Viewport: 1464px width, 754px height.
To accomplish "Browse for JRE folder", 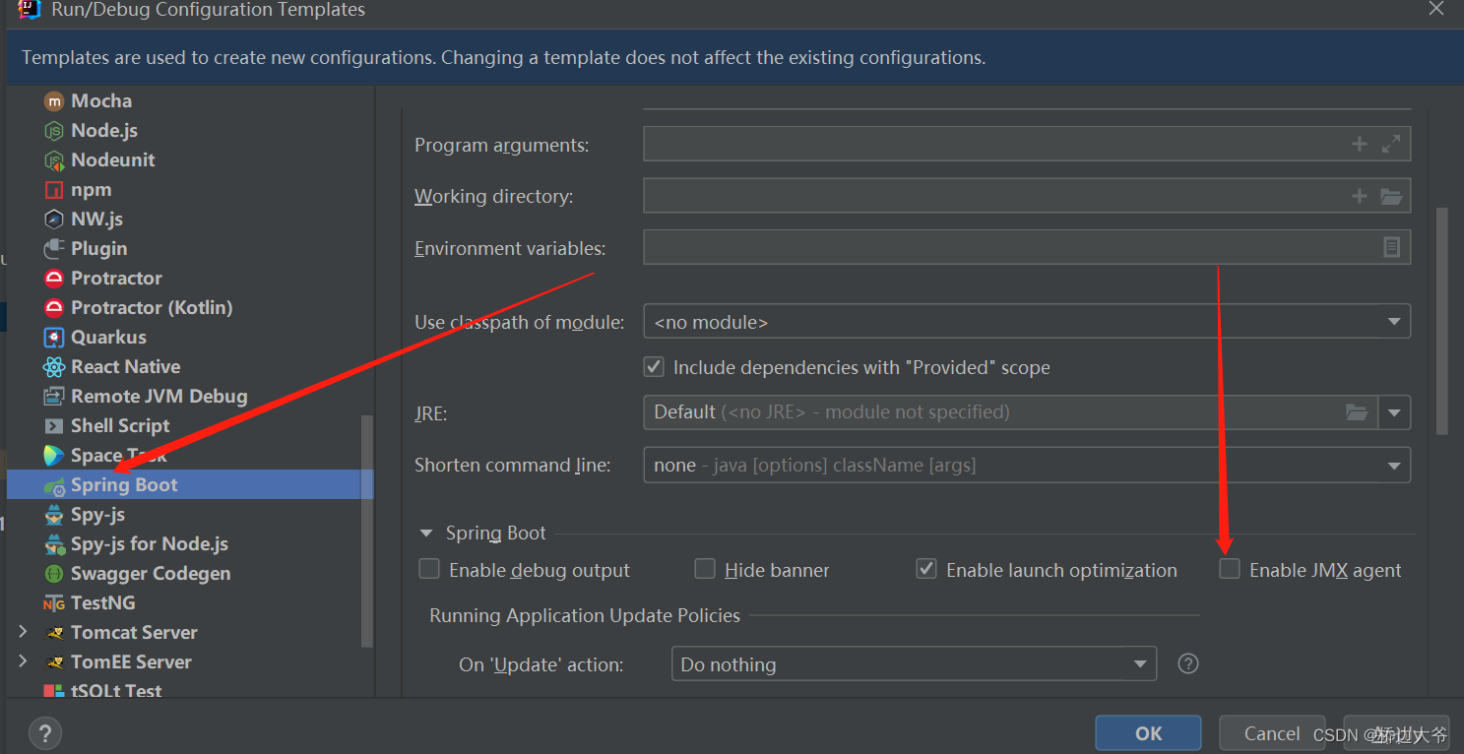I will 1357,412.
